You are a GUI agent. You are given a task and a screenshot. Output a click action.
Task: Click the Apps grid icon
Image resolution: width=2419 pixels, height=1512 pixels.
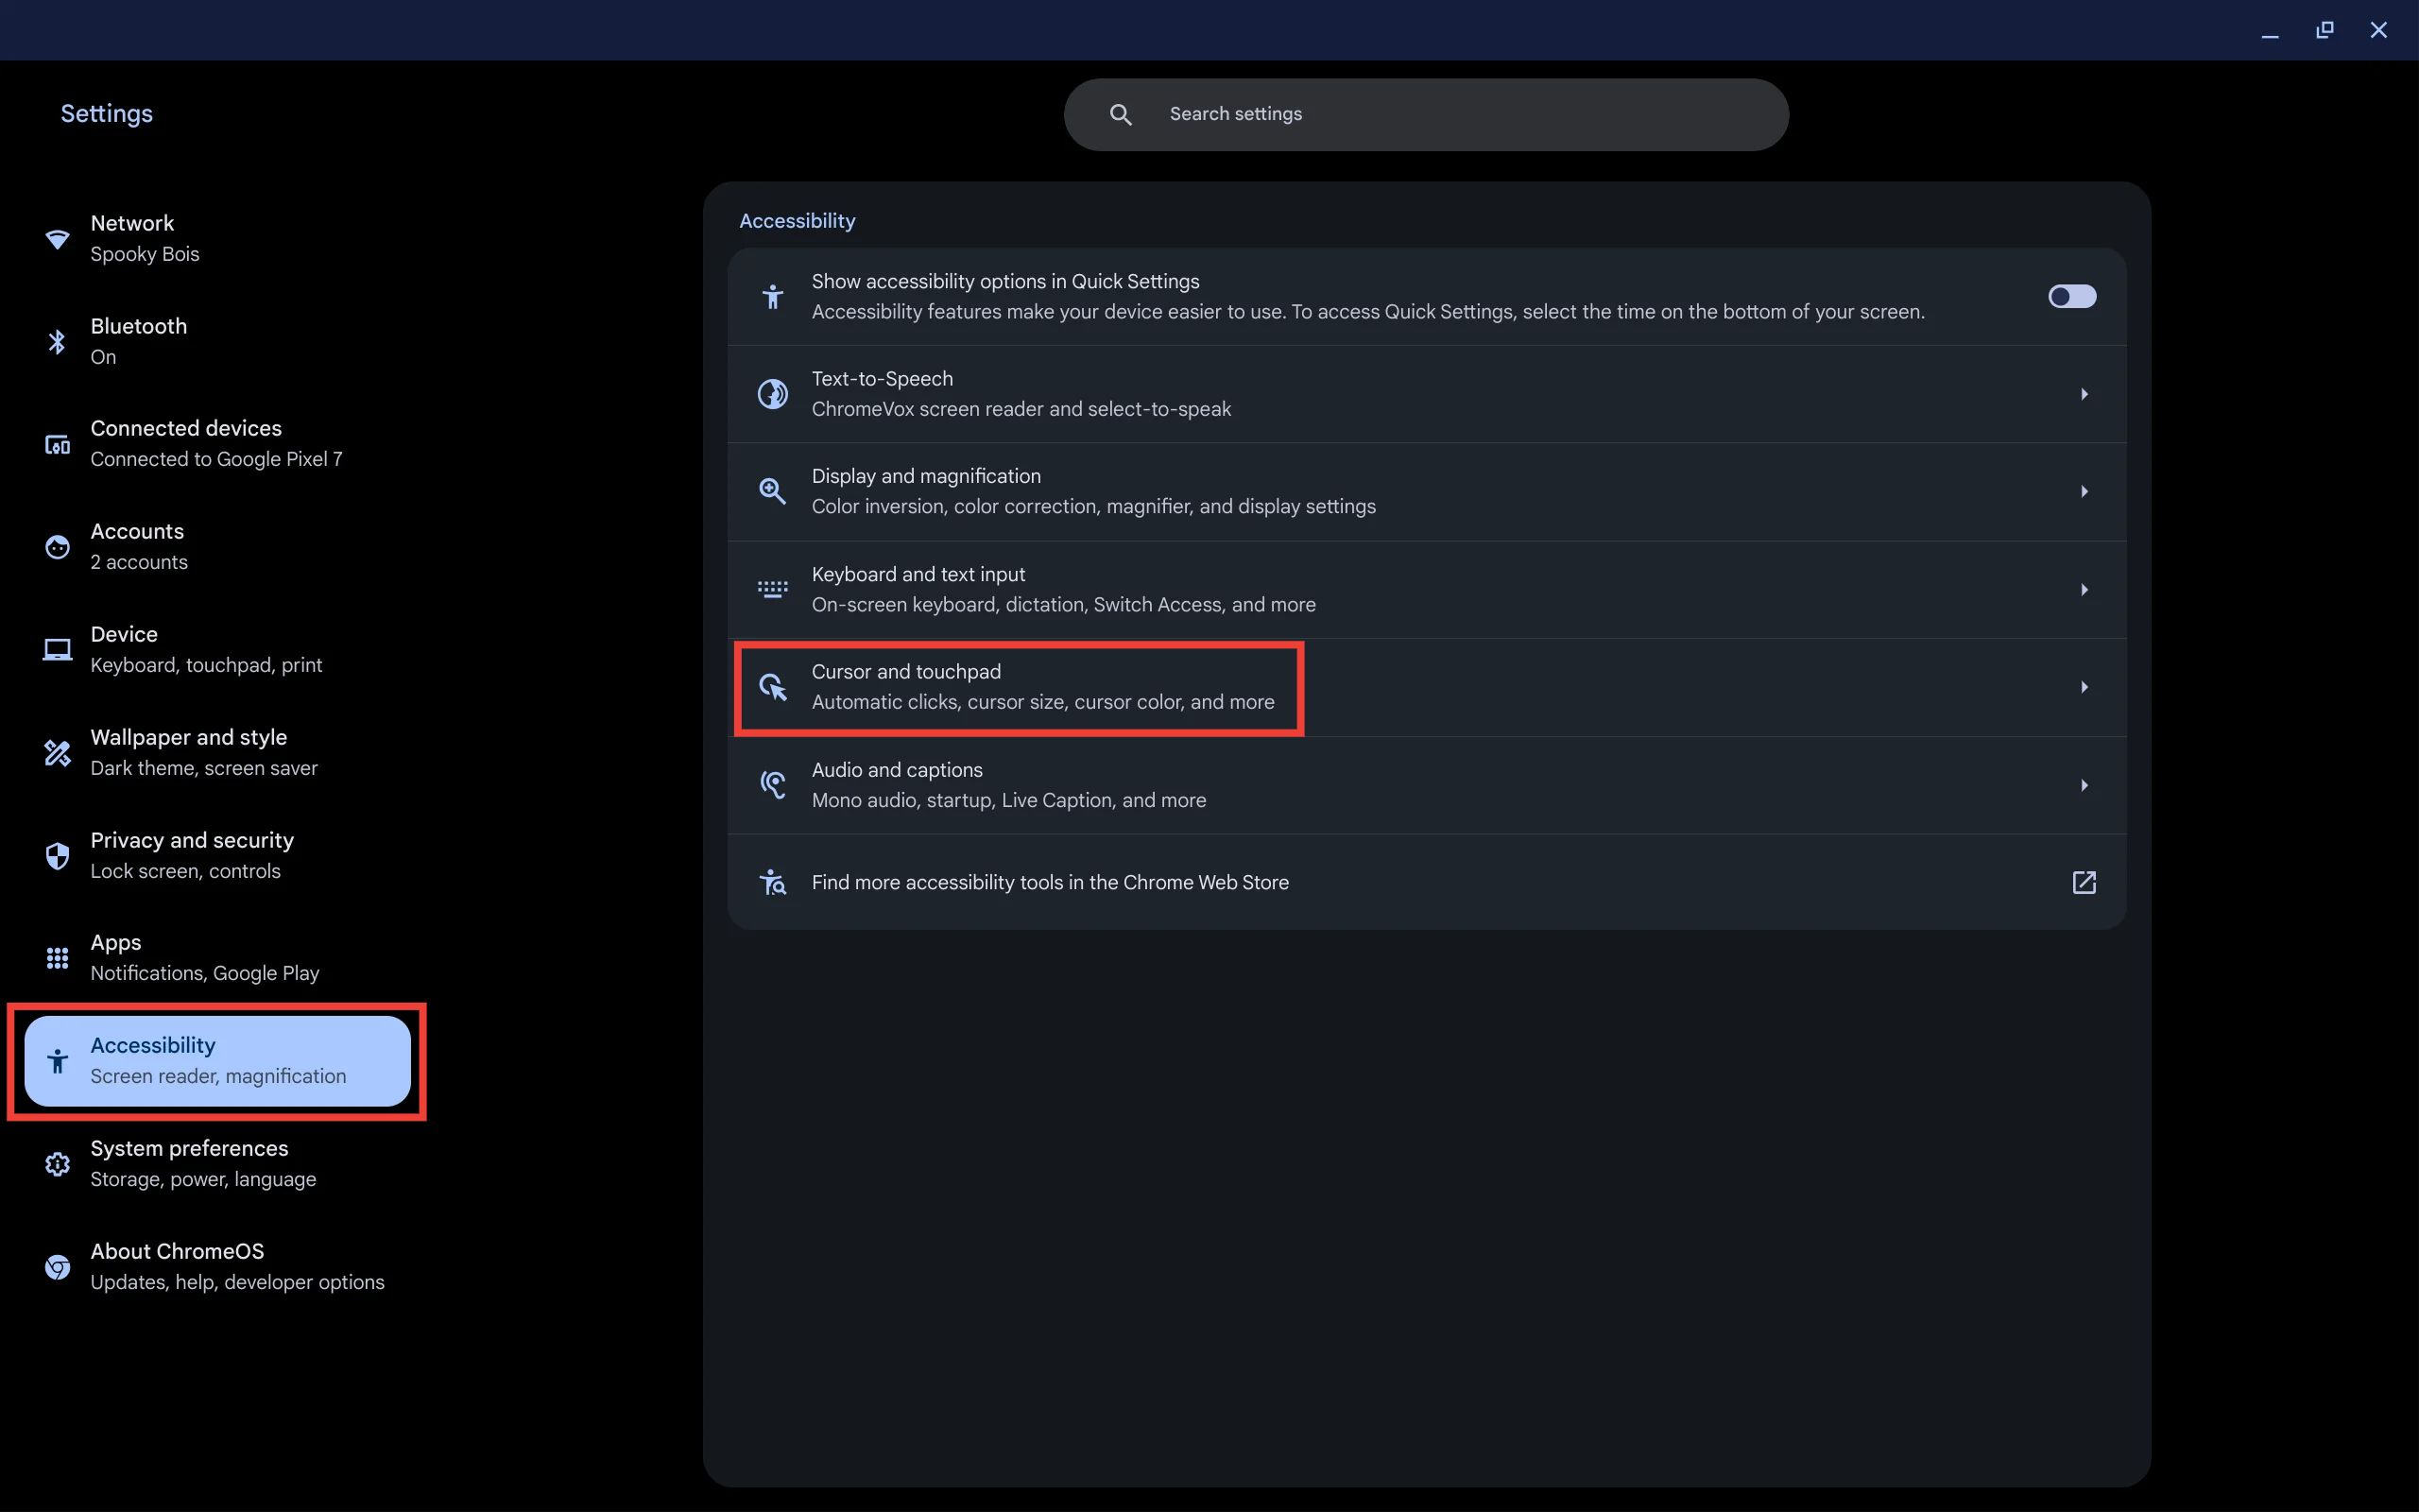(57, 958)
